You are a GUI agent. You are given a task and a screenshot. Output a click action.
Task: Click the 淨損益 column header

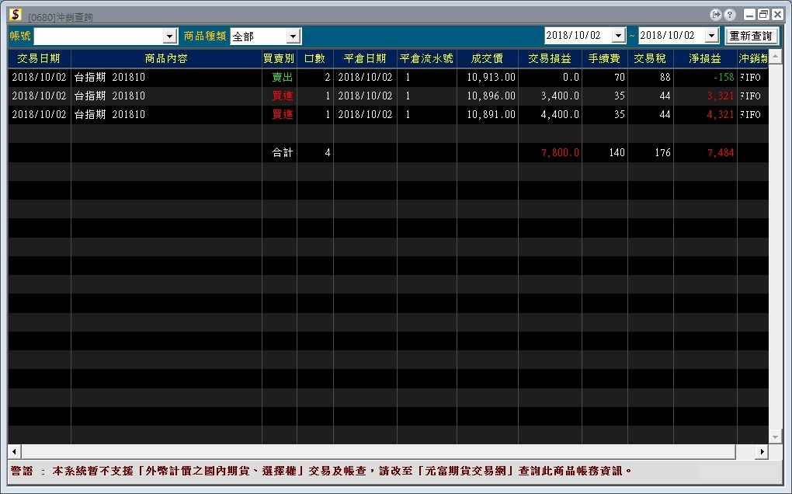click(705, 58)
